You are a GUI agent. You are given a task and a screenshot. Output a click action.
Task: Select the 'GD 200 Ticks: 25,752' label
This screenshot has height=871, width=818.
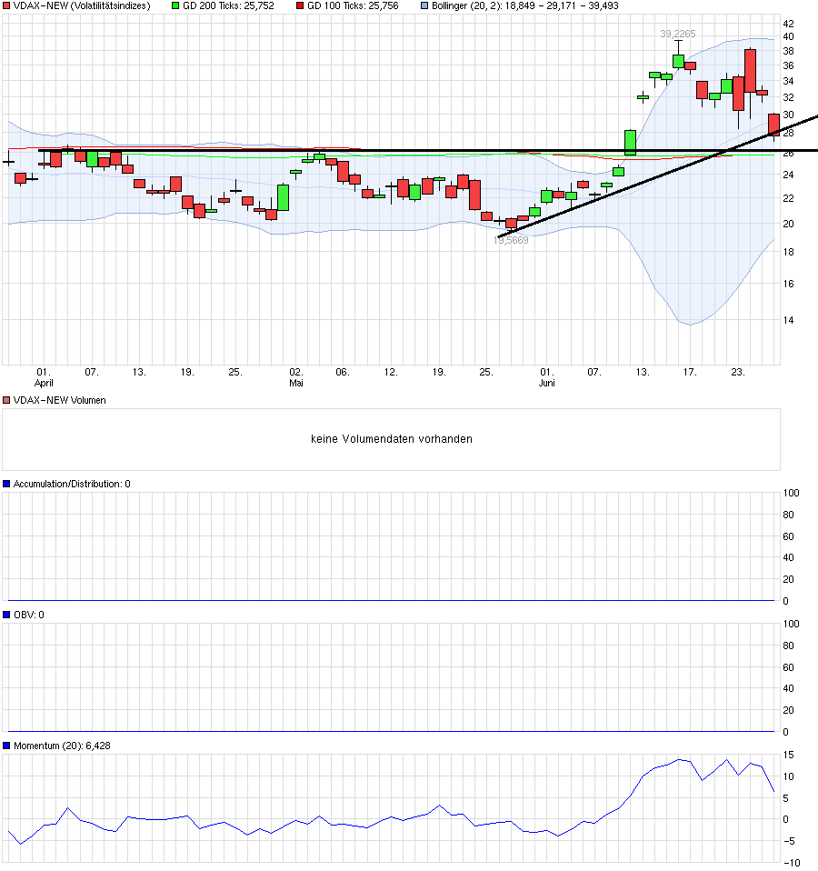coord(228,5)
